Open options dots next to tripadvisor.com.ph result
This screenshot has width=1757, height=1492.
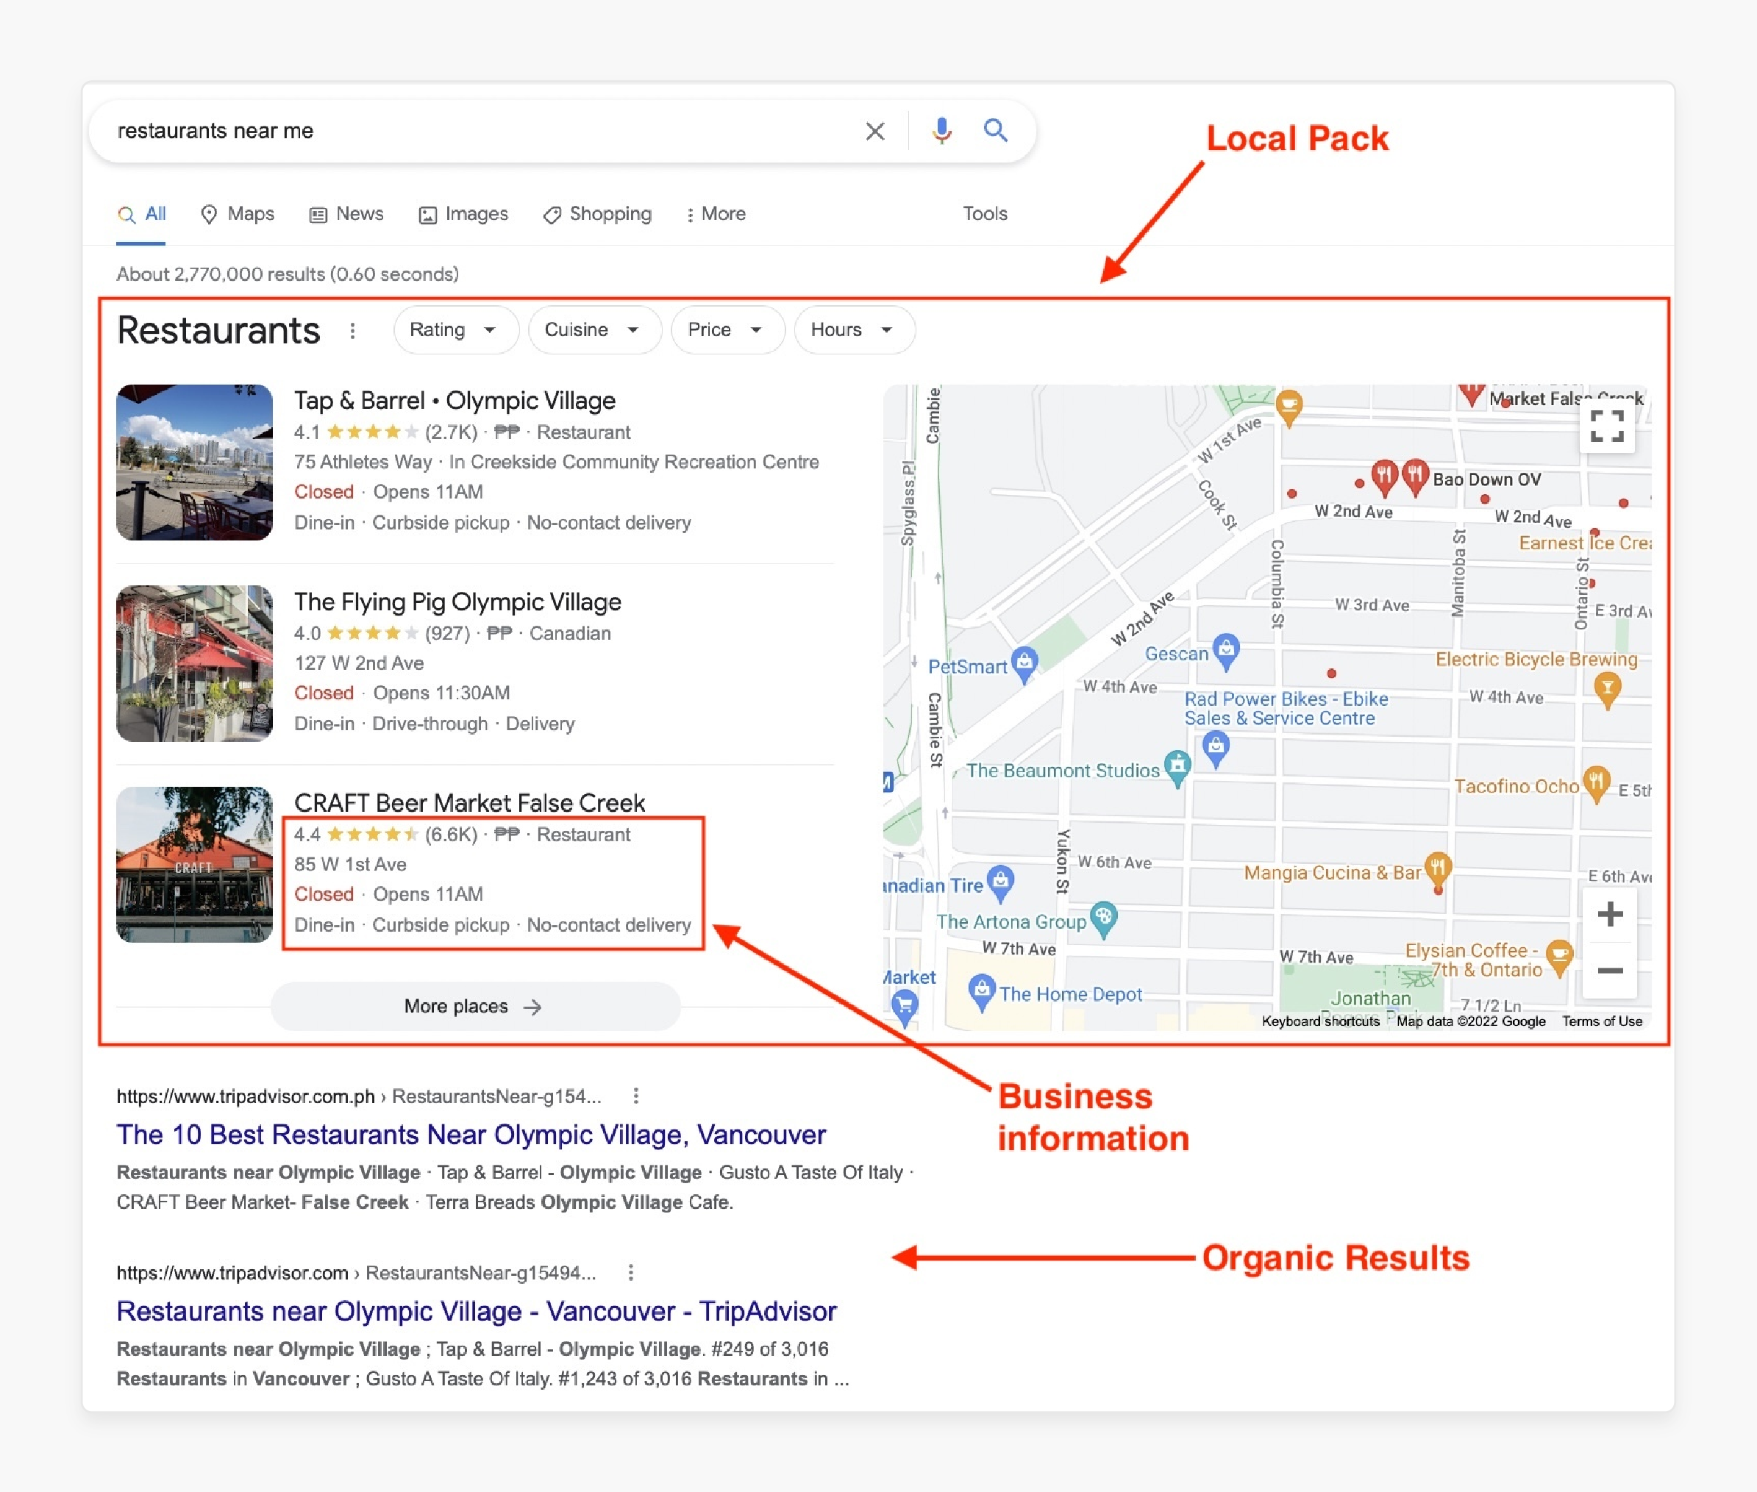click(x=636, y=1096)
